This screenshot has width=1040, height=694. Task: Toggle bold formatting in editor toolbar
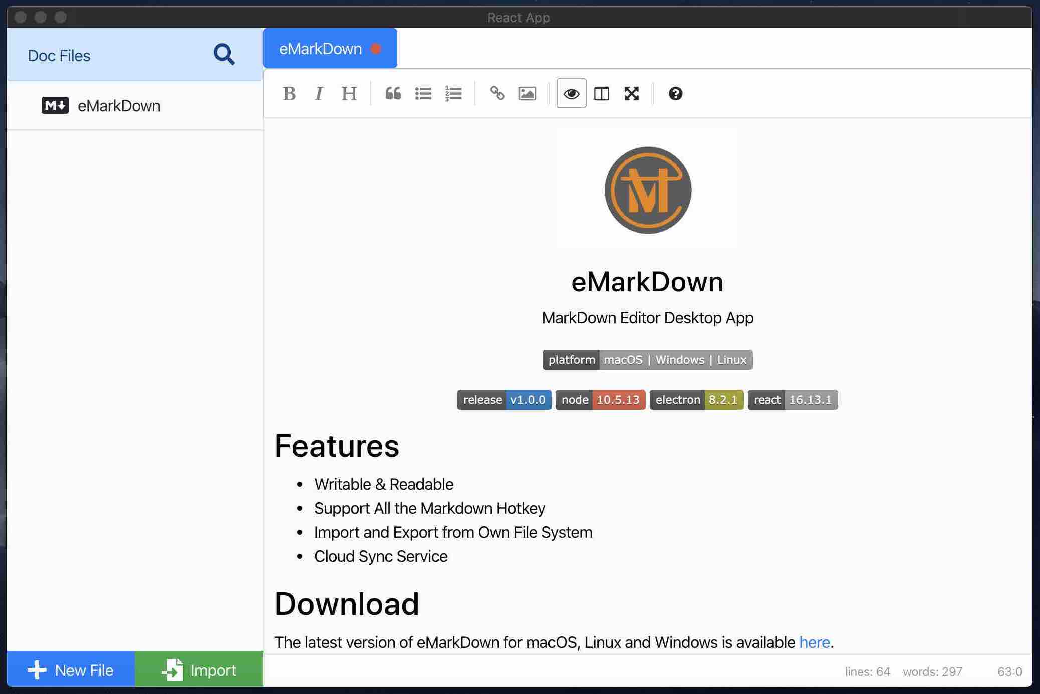[289, 94]
